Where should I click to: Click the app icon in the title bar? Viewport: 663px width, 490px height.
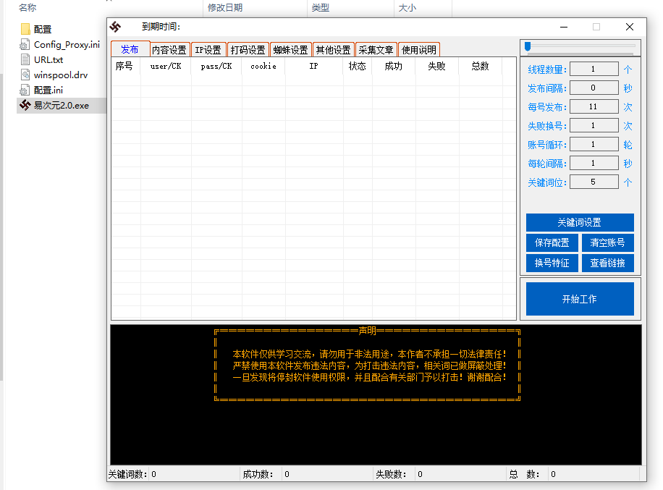coord(115,27)
